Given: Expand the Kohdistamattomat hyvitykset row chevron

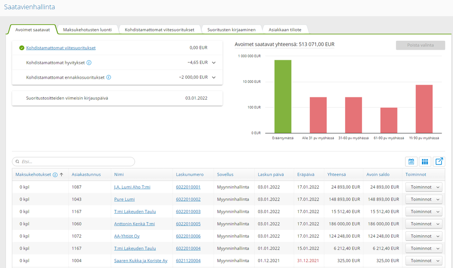Looking at the screenshot, I should pos(214,62).
